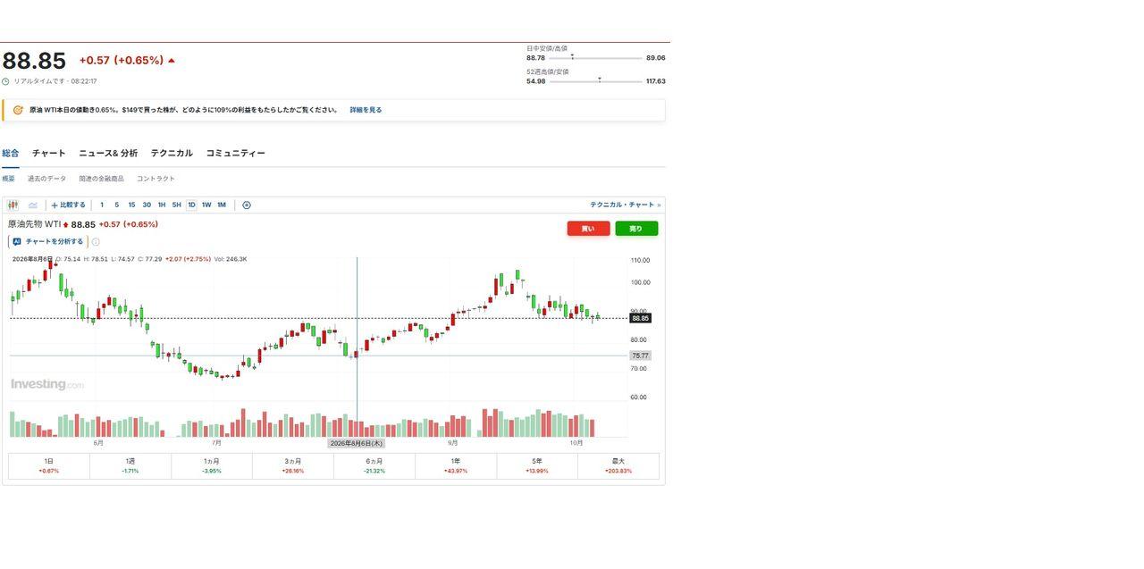Screen dimensions: 1144x569
Task: Click the 日中安値/高値 range slider
Action: 595,58
